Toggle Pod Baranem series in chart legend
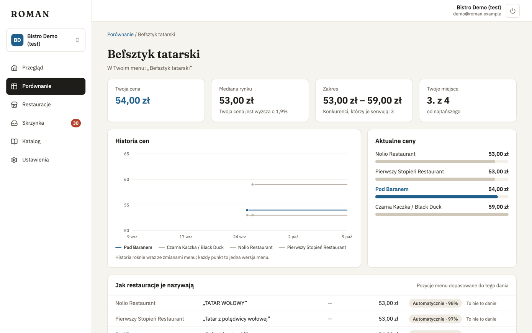 (x=134, y=247)
